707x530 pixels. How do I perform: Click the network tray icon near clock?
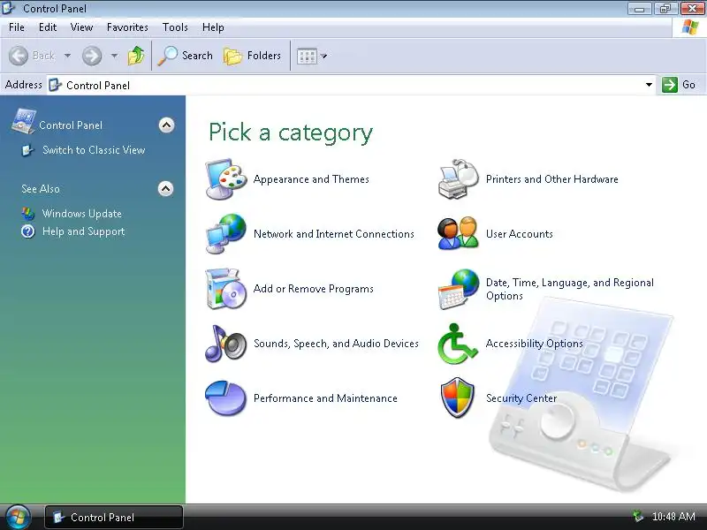click(x=637, y=516)
